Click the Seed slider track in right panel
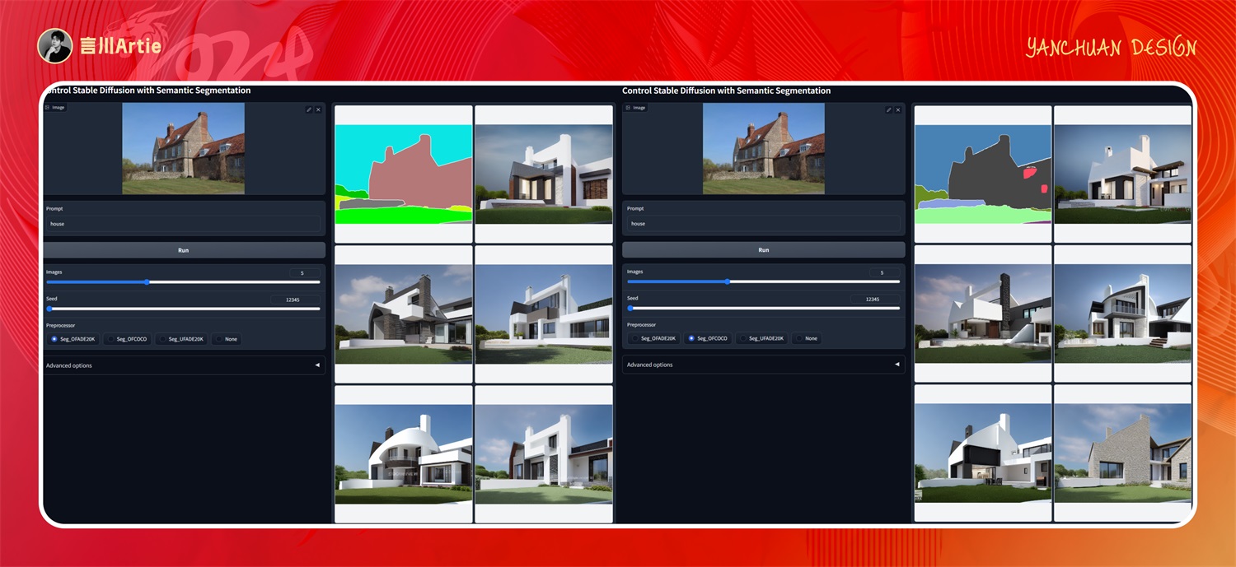 [x=763, y=309]
